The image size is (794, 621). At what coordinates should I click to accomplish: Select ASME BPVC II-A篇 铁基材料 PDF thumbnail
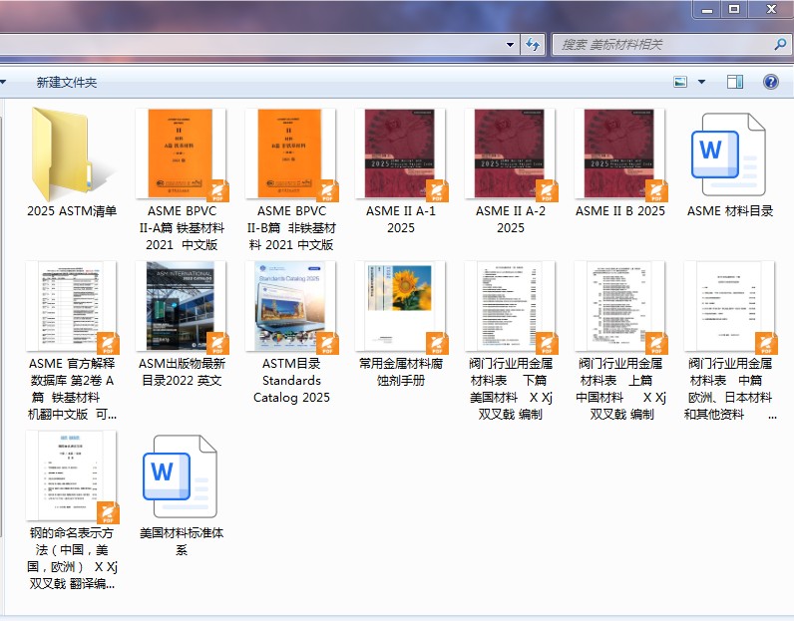pos(182,154)
